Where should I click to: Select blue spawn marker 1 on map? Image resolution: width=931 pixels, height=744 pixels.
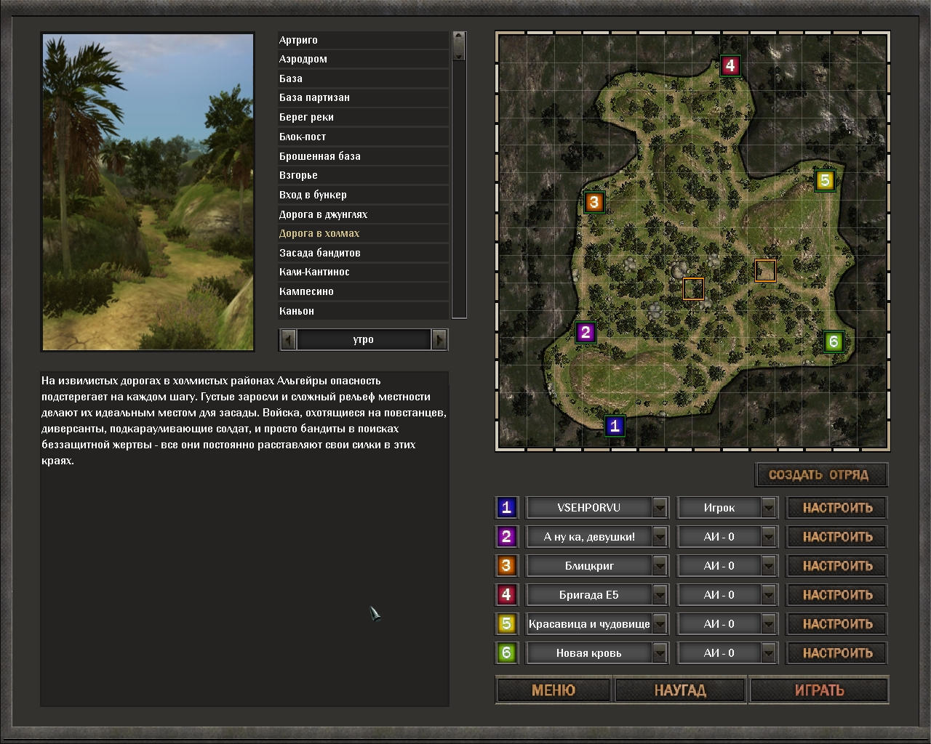(615, 426)
